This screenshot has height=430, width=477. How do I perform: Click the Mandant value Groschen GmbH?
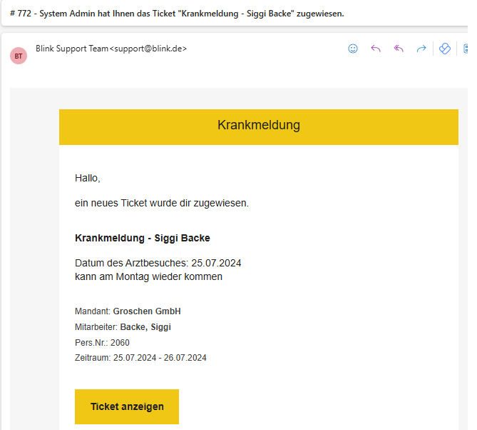(x=146, y=311)
